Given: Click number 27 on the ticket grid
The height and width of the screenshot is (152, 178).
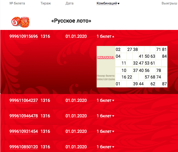Looking at the screenshot, I should click(130, 49).
